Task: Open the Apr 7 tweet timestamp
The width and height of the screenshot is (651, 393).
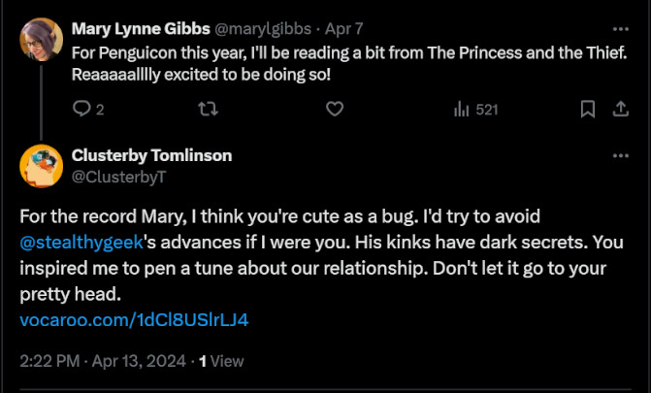Action: click(343, 29)
